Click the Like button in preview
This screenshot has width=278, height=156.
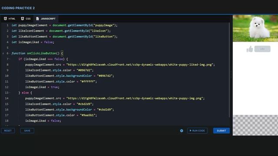click(x=262, y=49)
